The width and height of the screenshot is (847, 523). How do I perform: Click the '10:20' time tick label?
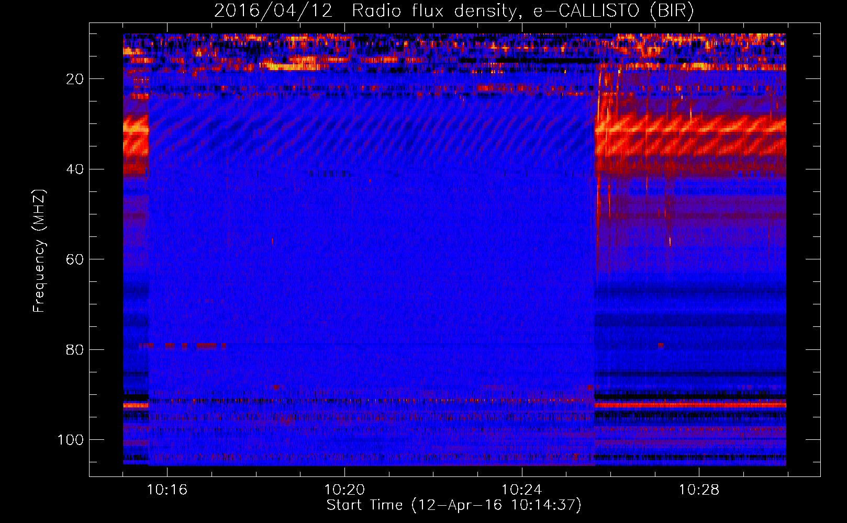[344, 490]
